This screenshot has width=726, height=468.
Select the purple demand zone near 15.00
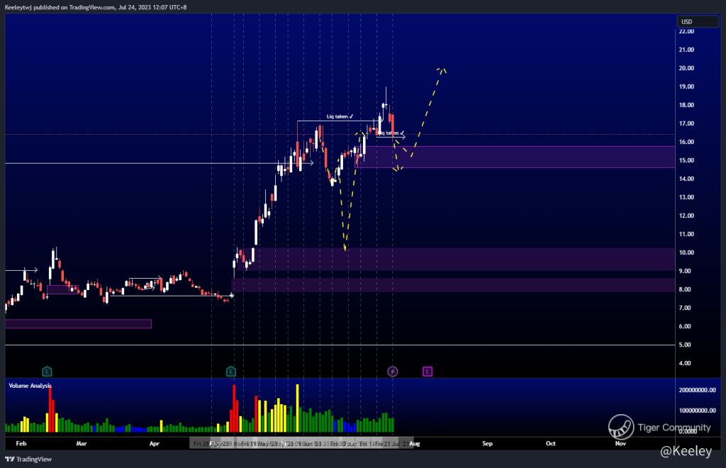515,157
